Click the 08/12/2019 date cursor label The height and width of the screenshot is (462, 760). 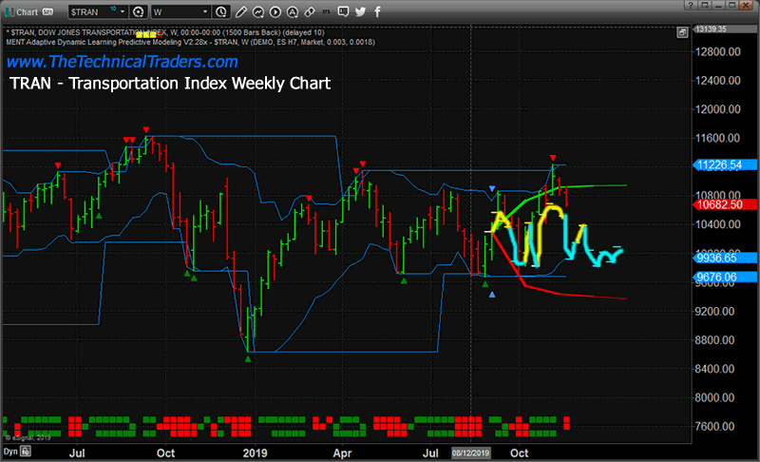pyautogui.click(x=470, y=453)
